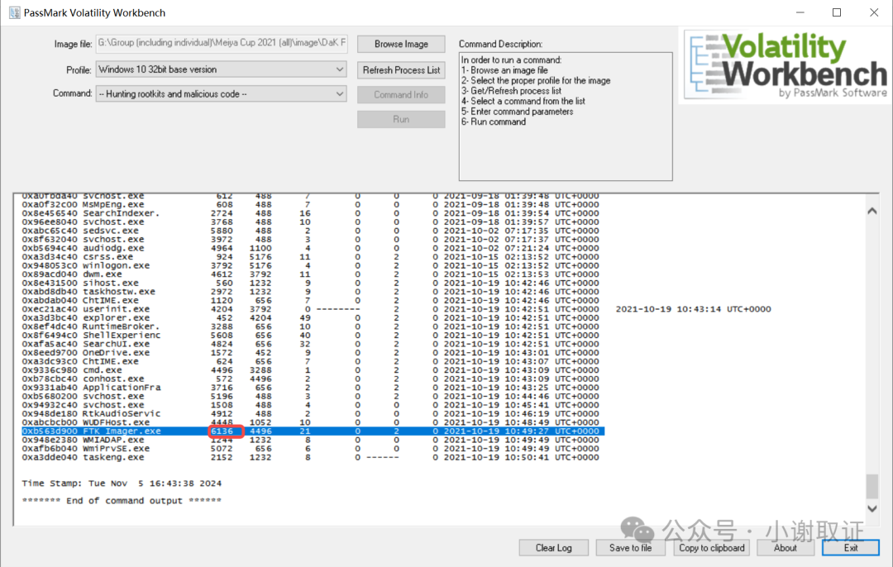The width and height of the screenshot is (893, 567).
Task: Click the WMIADAP.exe row
Action: pyautogui.click(x=310, y=440)
